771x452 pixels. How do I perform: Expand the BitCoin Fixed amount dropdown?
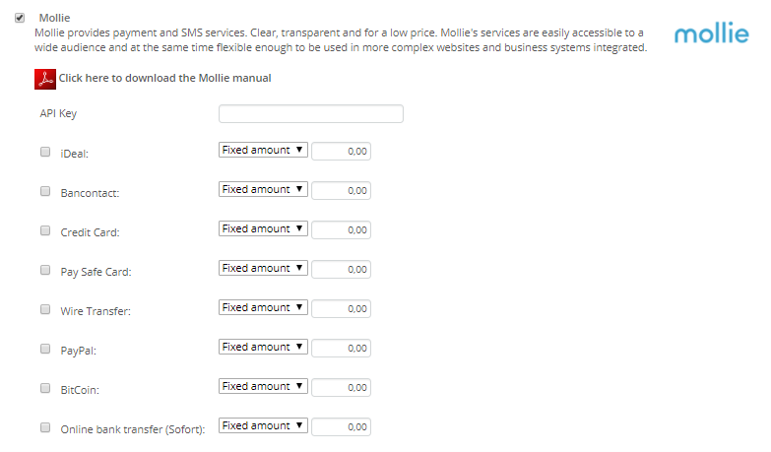pyautogui.click(x=263, y=387)
